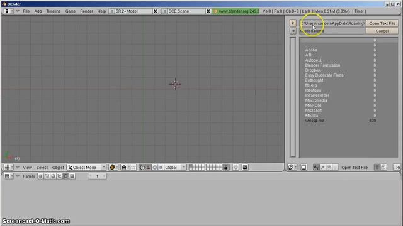Select the Dropbox folder

(312, 70)
